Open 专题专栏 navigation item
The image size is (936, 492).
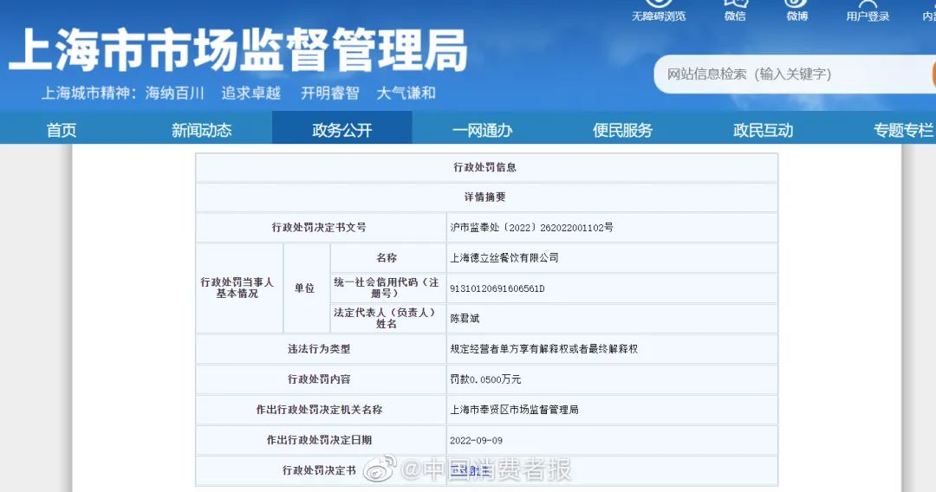(903, 130)
